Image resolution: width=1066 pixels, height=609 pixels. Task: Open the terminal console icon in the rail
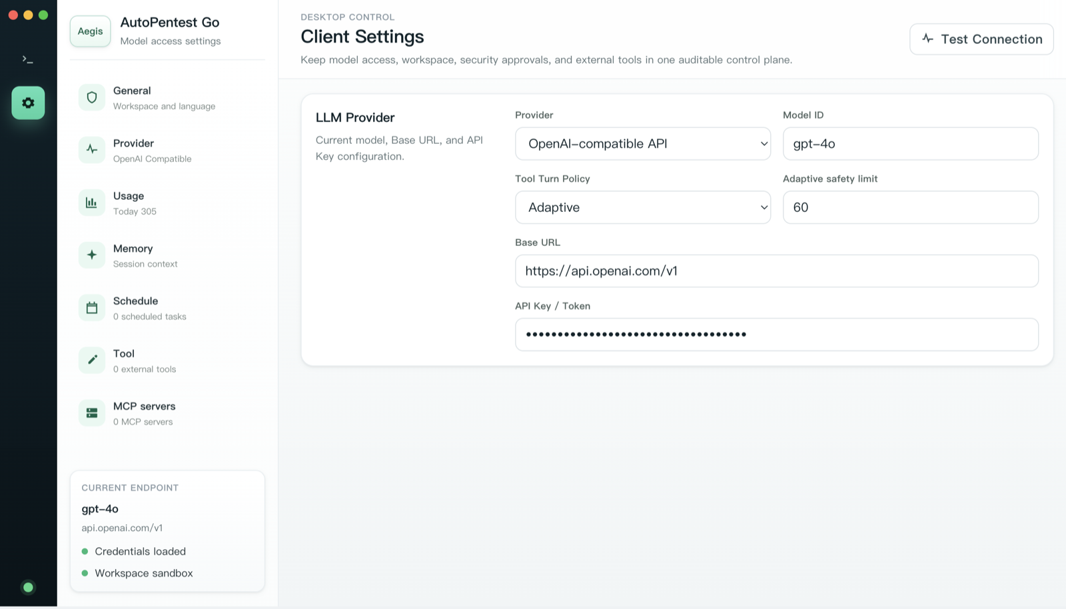coord(27,59)
